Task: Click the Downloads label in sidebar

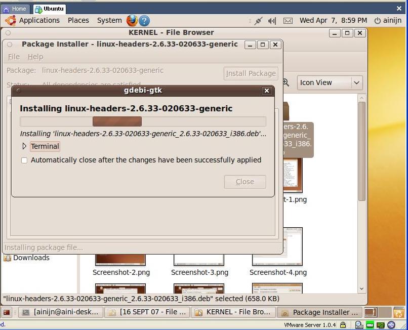Action: point(31,258)
